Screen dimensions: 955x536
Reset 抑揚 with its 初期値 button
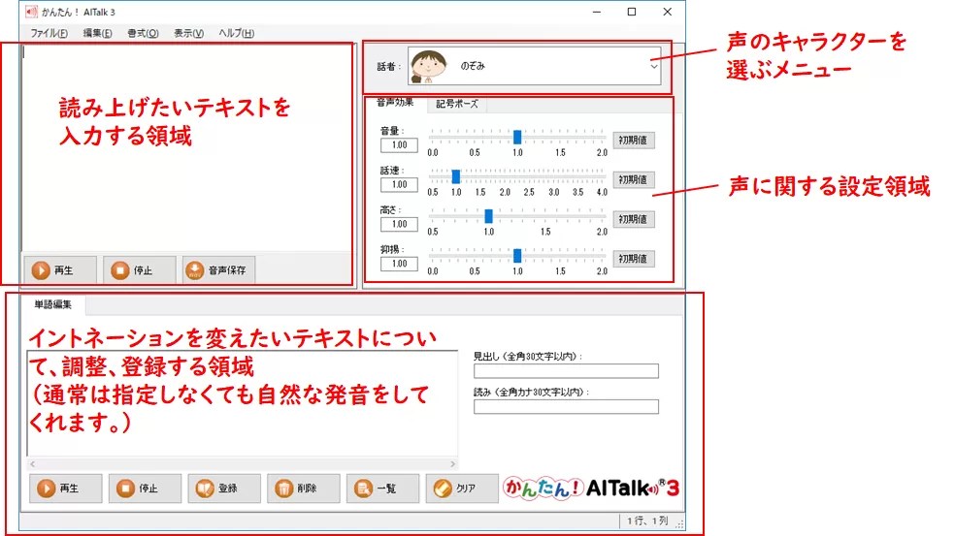634,259
